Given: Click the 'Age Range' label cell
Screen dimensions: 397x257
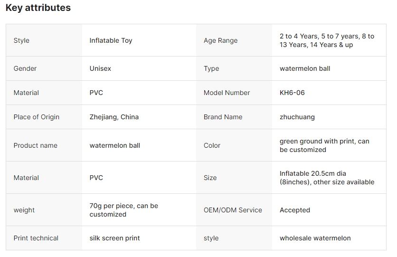Looking at the screenshot, I should coord(220,40).
